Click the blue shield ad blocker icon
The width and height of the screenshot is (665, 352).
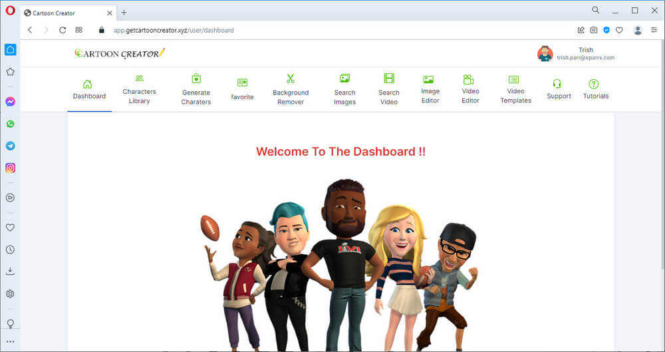(x=606, y=30)
